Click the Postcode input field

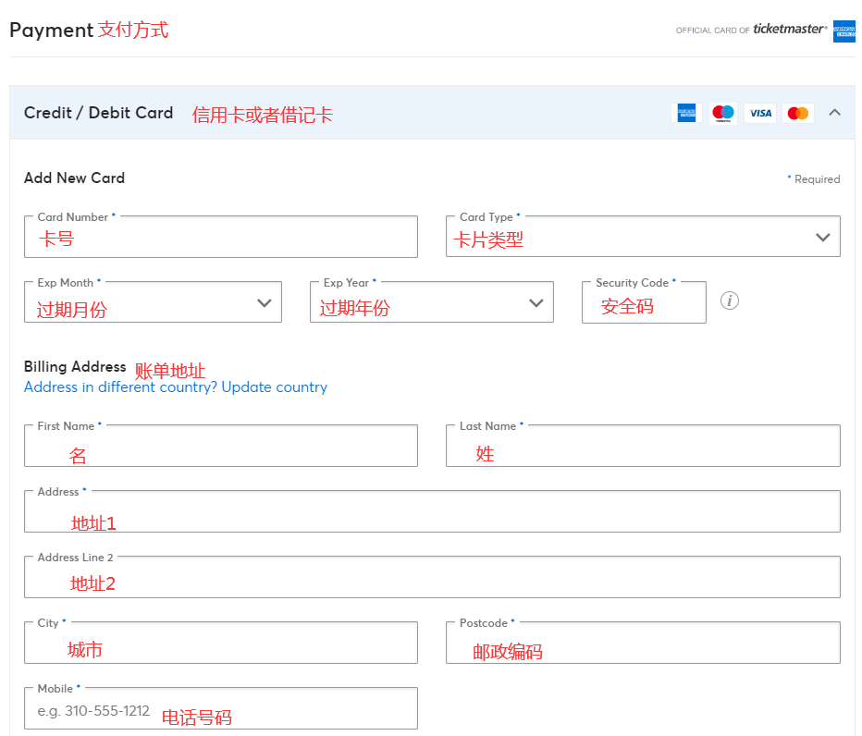[x=643, y=643]
